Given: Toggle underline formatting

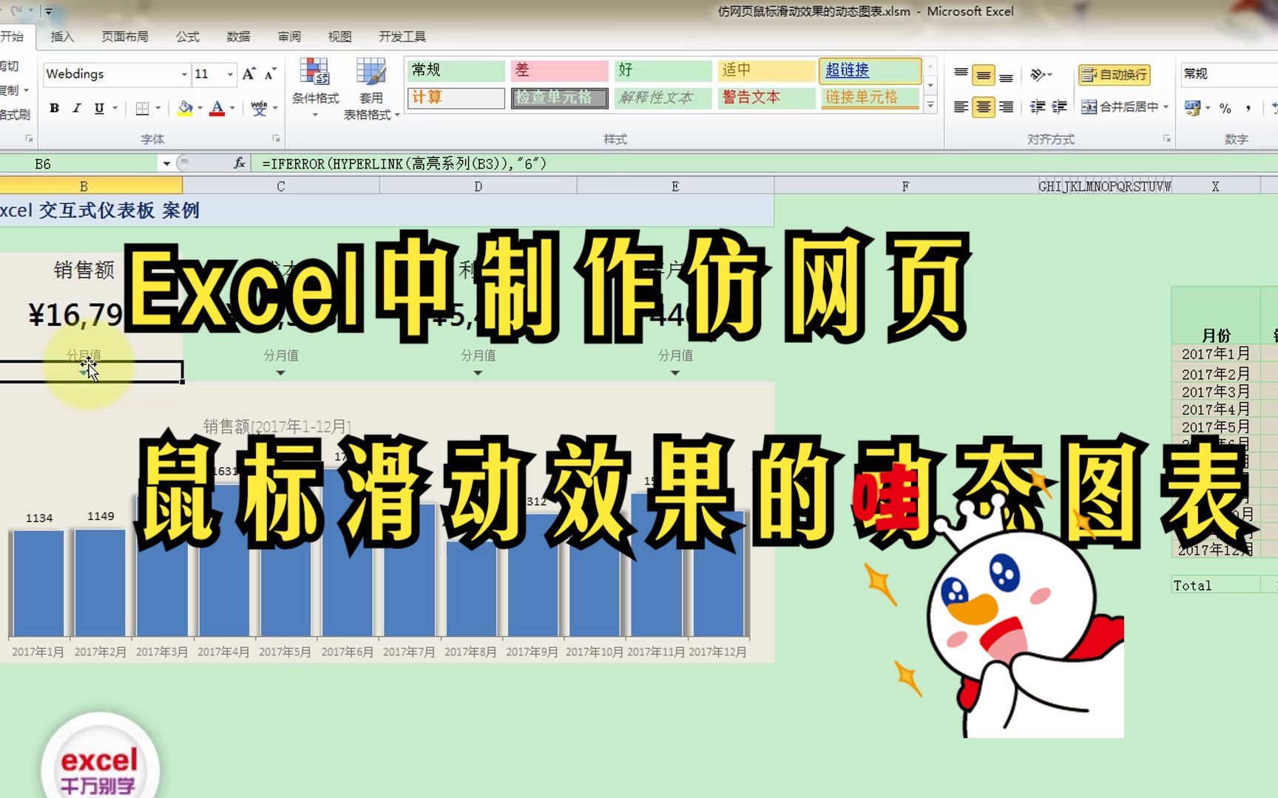Looking at the screenshot, I should click(x=99, y=108).
